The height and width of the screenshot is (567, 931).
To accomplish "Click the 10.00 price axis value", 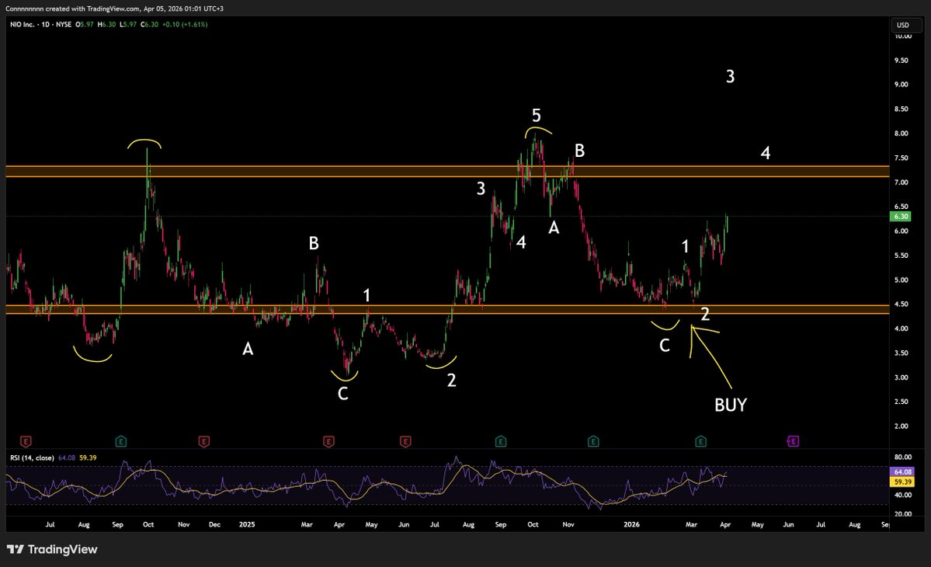I will [x=902, y=37].
